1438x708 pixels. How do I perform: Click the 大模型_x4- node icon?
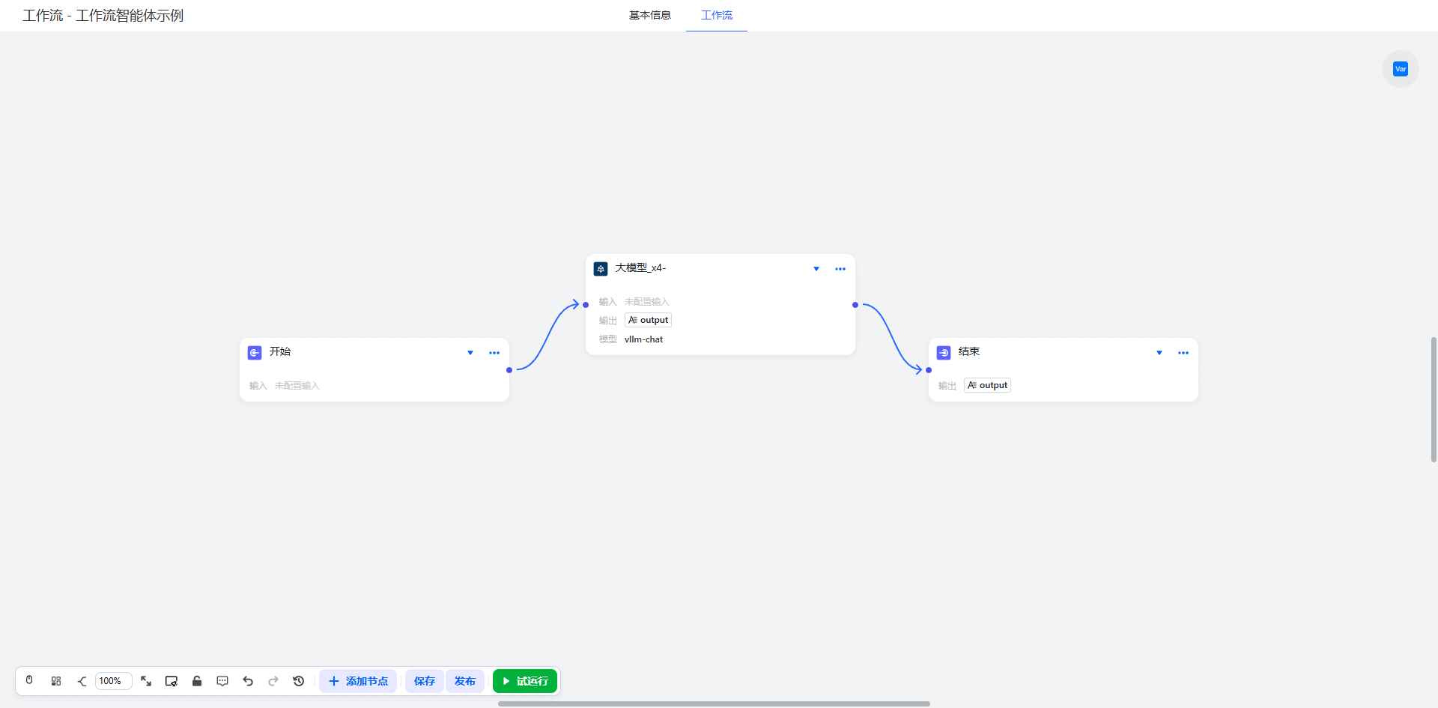601,269
